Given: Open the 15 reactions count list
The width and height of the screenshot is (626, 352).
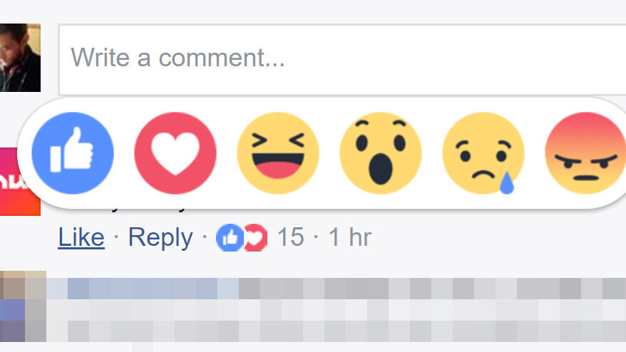Looking at the screenshot, I should pos(291,237).
